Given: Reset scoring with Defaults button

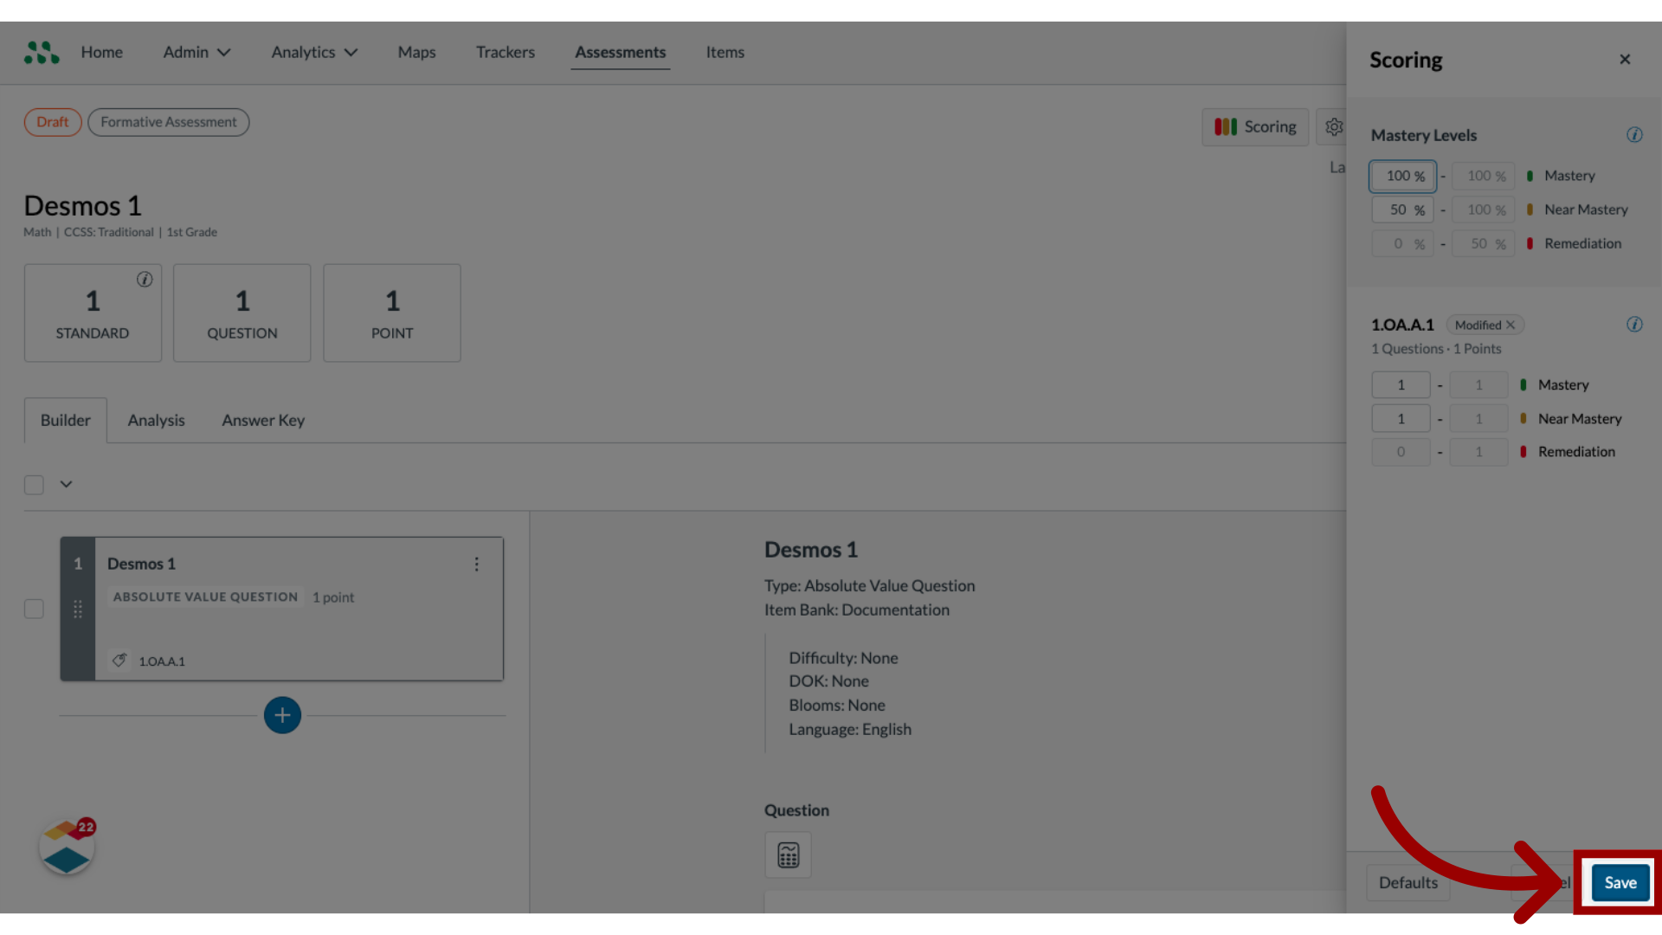Looking at the screenshot, I should [x=1408, y=882].
